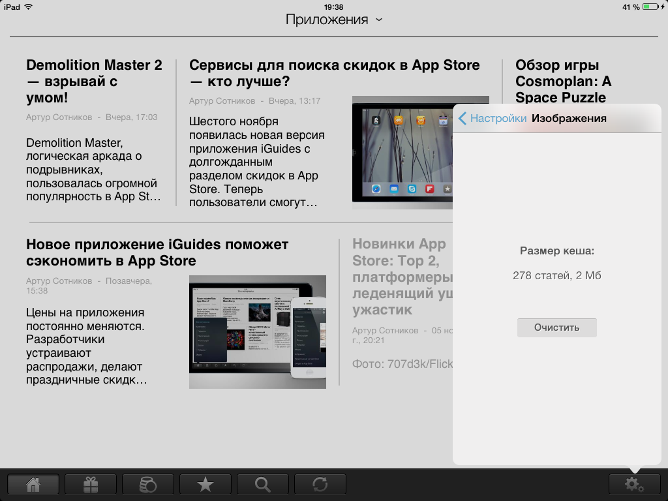Tap the battery indicator in status bar
This screenshot has height=501, width=668.
click(x=650, y=7)
